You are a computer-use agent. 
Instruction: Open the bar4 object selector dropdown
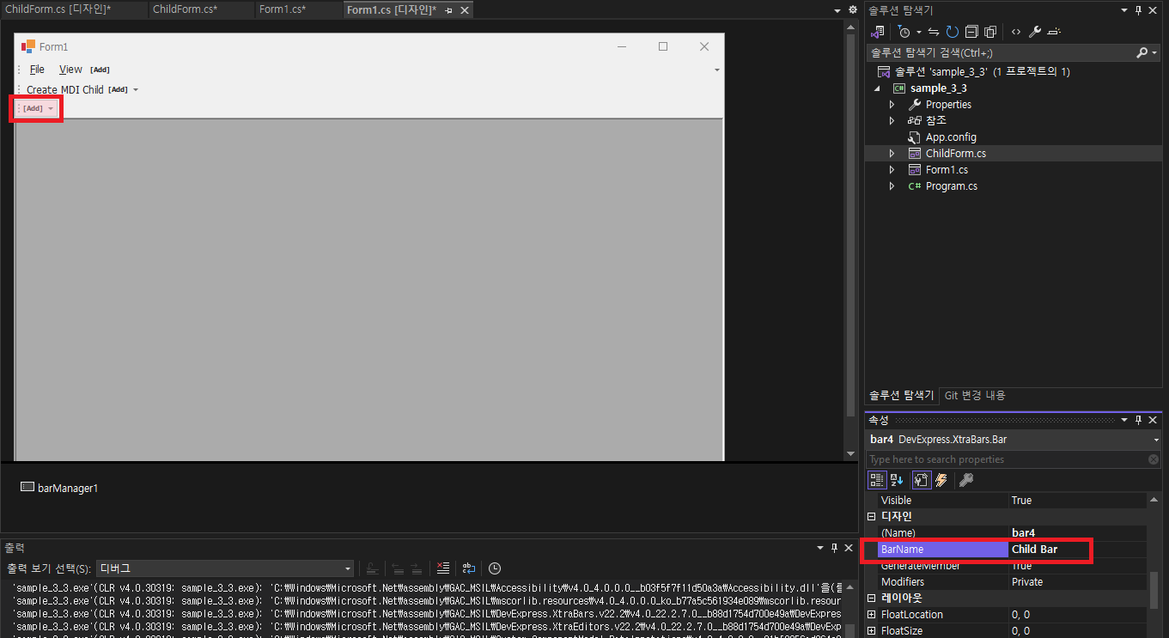click(1155, 440)
